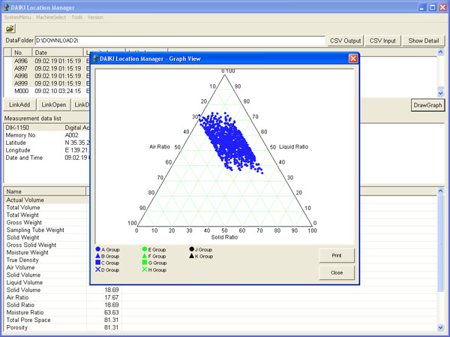Click the results table scroll up arrow
This screenshot has width=450, height=337.
440,191
